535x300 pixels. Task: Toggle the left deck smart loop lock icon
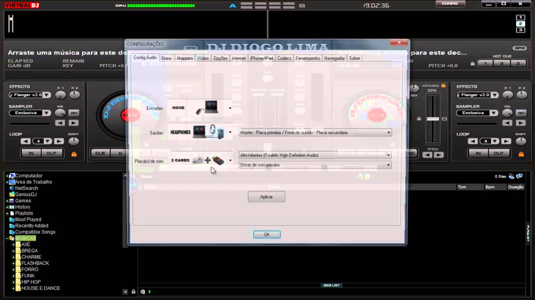[74, 154]
